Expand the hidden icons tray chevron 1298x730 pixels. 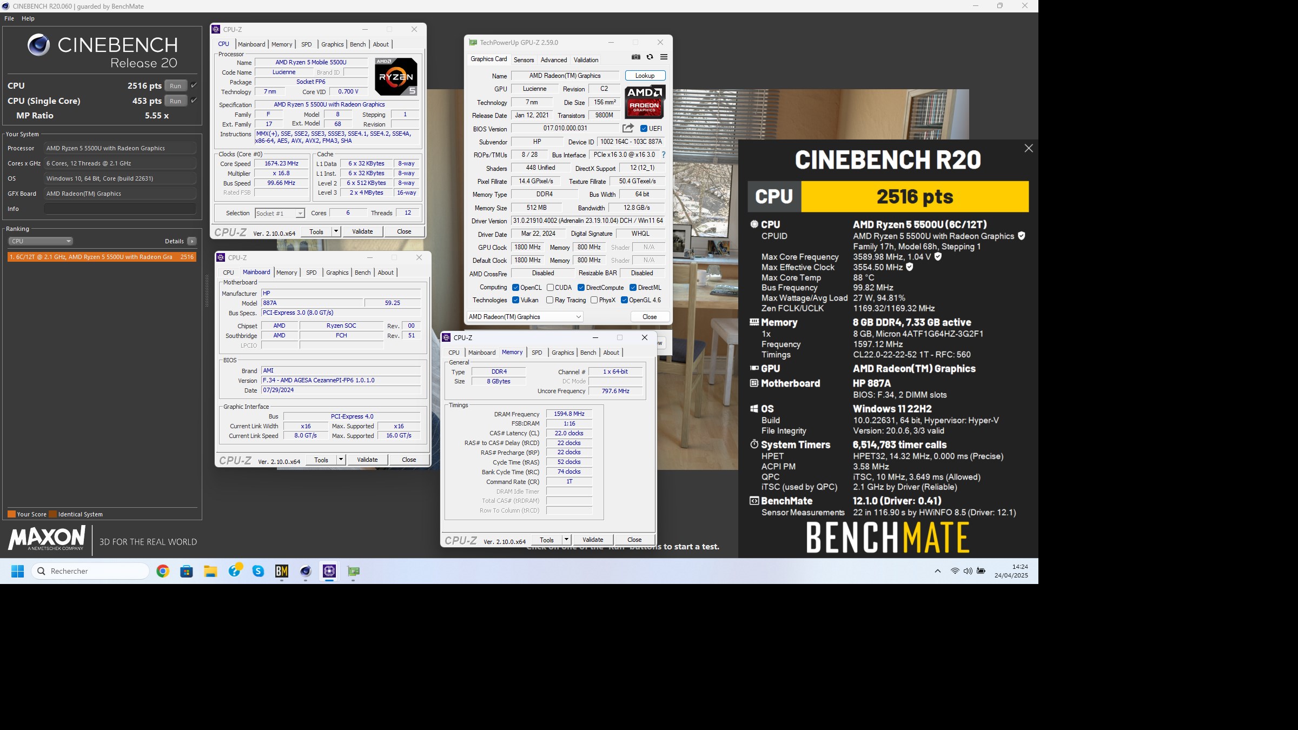coord(938,571)
